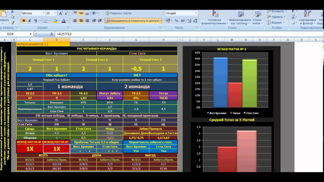This screenshot has height=182, width=324.
Task: Apply fill color paint bucket
Action: click(x=55, y=21)
